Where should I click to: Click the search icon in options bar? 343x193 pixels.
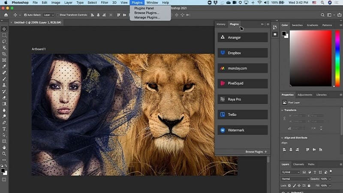(x=322, y=15)
